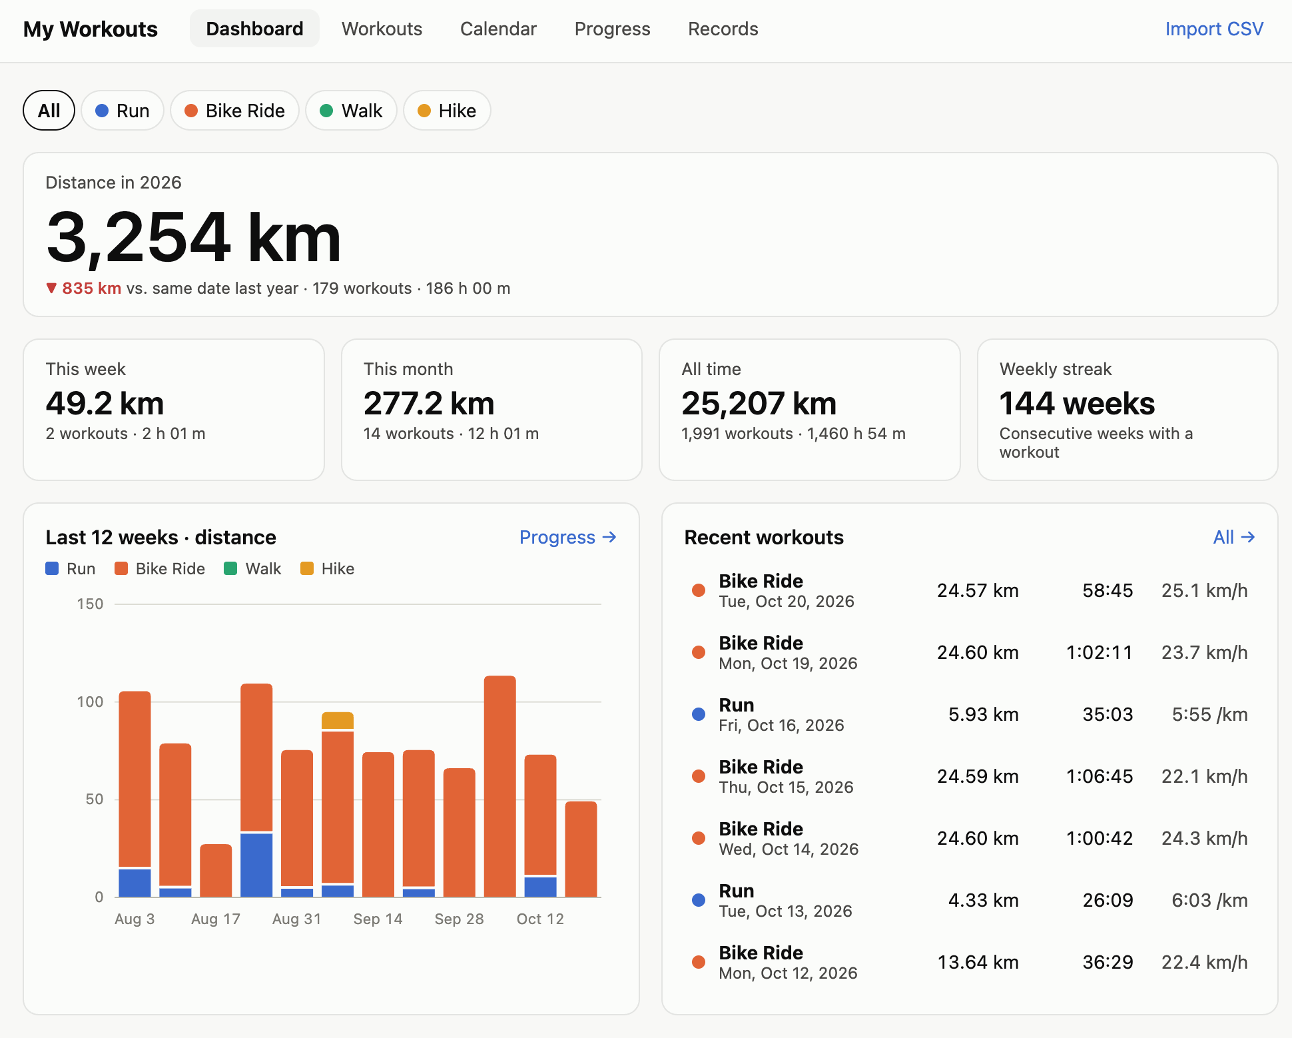1292x1038 pixels.
Task: Click the Bike Ride legend swatch
Action: [x=121, y=568]
